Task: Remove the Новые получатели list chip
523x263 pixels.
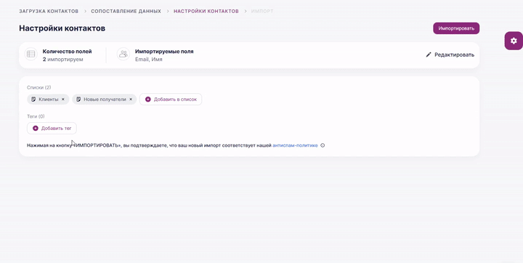Action: click(131, 99)
